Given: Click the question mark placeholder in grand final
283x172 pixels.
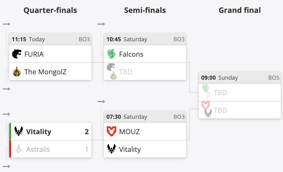Looking at the screenshot, I should (208, 95).
